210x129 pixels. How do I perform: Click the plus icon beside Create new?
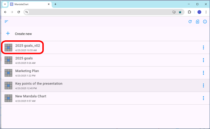click(x=8, y=33)
